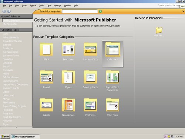Open the View menu
This screenshot has height=139, width=185.
[x=17, y=6]
